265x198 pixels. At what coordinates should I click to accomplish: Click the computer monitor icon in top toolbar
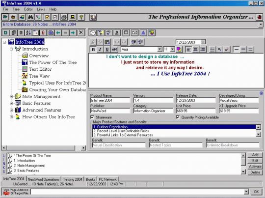(73, 17)
